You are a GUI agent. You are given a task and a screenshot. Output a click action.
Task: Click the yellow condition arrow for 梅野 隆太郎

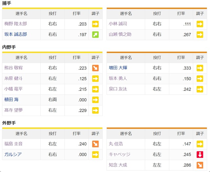pos(95,24)
